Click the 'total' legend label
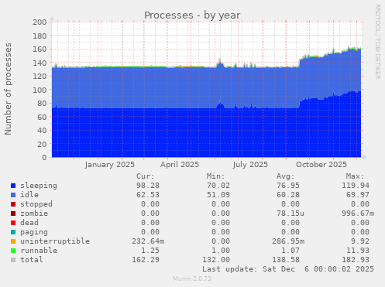Screen dimensions: 385x287 point(32,260)
